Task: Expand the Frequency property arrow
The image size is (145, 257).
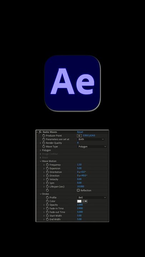Action: pos(44,165)
